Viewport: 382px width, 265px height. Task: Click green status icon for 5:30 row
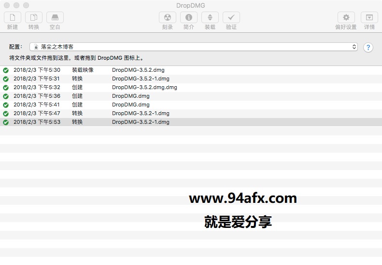(x=6, y=70)
